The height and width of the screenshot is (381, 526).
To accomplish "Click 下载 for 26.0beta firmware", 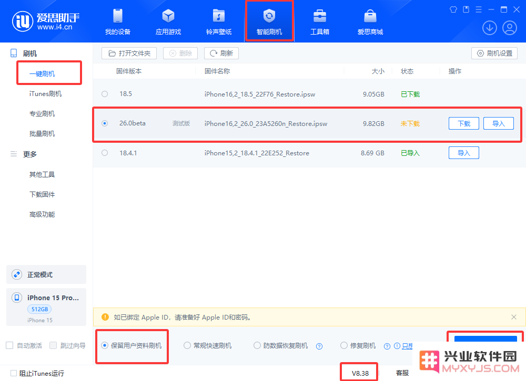I will [463, 123].
